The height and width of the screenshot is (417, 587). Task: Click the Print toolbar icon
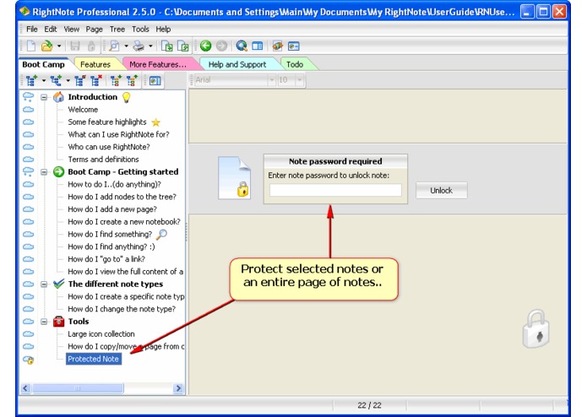coord(139,46)
